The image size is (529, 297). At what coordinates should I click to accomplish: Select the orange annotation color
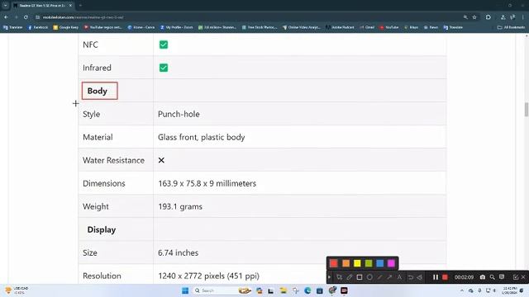pyautogui.click(x=346, y=263)
